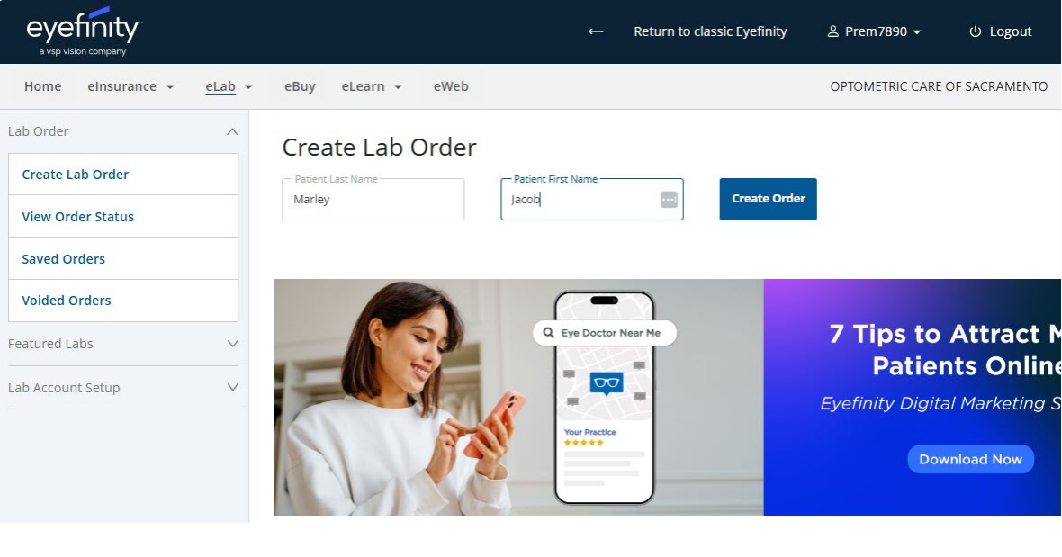Focus the Patient Last Name field

click(373, 199)
